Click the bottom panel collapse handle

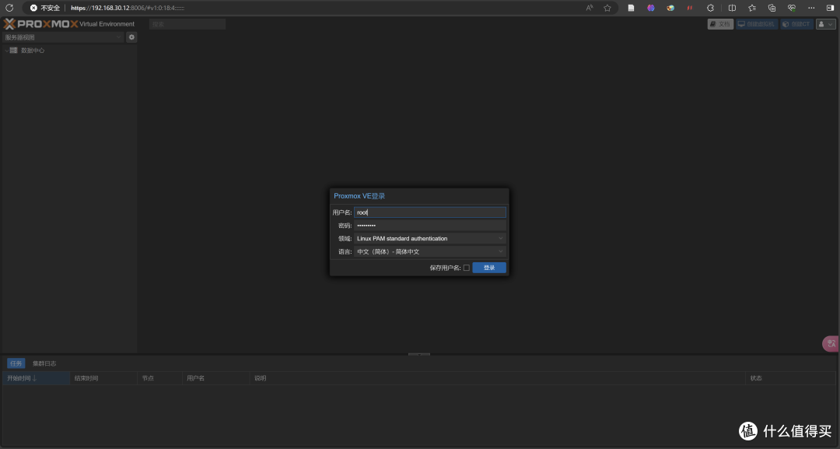pyautogui.click(x=419, y=354)
